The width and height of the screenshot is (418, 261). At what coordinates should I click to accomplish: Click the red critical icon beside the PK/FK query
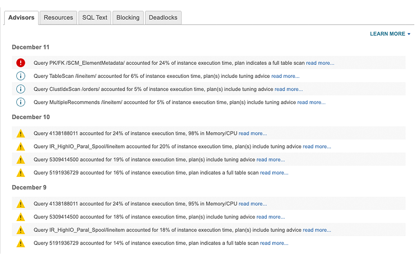[x=20, y=63]
